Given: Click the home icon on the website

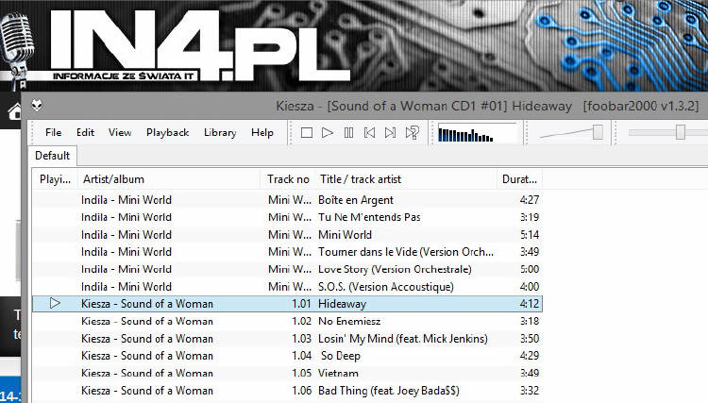Looking at the screenshot, I should 14,111.
